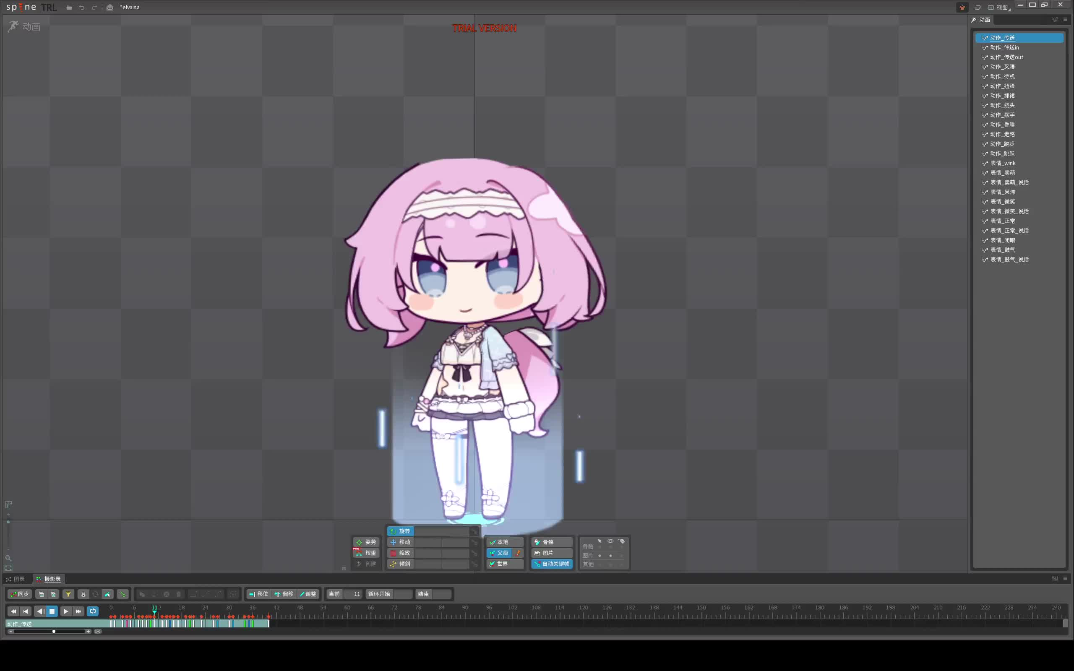Screen dimensions: 1074x671
Task: Select animation 动作_待机
Action: 1019,76
